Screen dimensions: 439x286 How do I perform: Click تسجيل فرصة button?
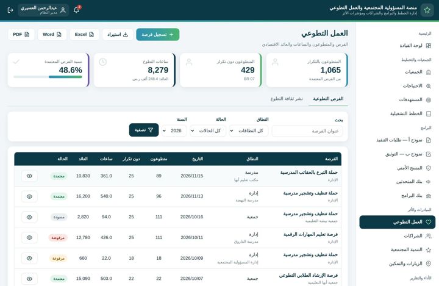[158, 35]
